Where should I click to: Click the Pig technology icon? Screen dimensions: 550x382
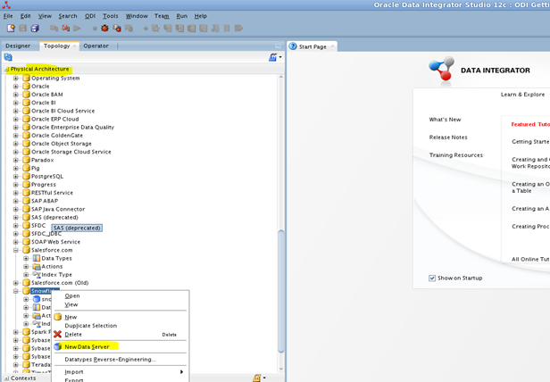click(26, 168)
